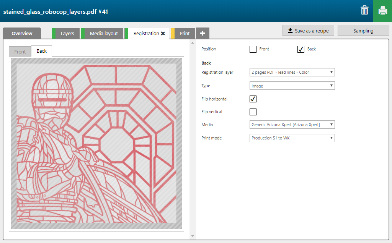This screenshot has width=392, height=243.
Task: Go to the Media layout tab
Action: [102, 33]
